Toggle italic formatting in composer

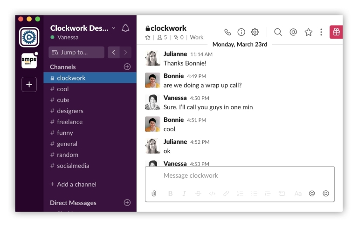pyautogui.click(x=184, y=194)
